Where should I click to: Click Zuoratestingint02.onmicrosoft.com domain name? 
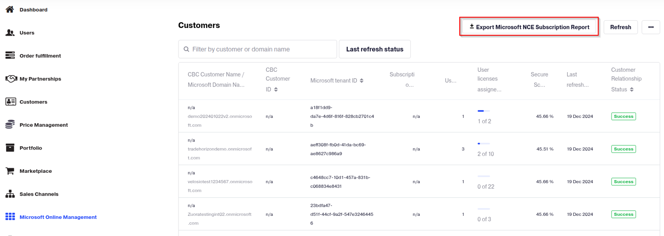219,218
